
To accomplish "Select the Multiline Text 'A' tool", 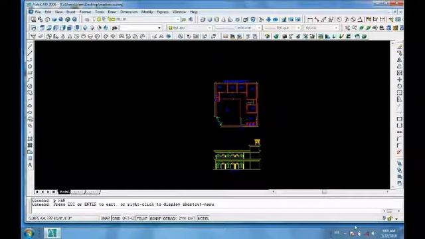I will point(30,165).
